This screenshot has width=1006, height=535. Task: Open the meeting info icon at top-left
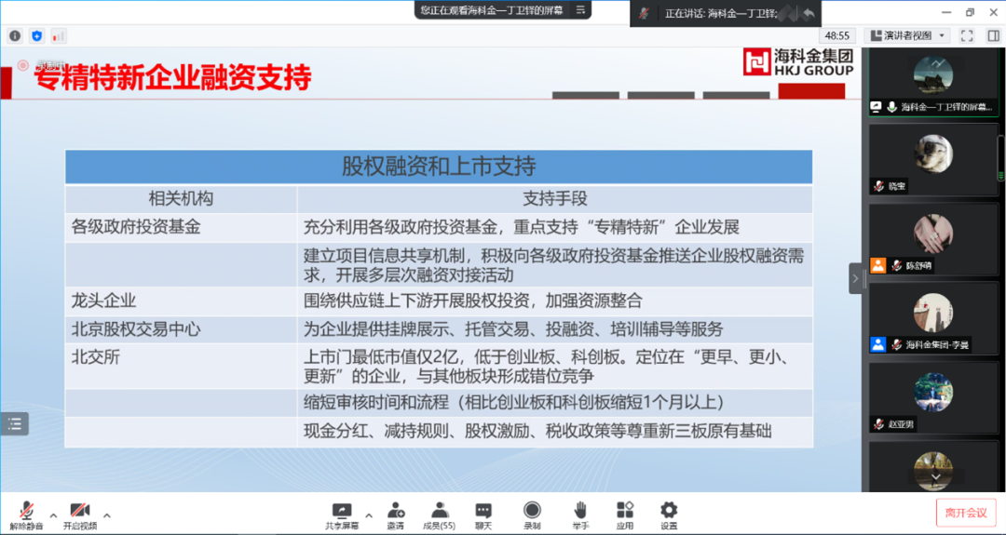click(x=15, y=35)
